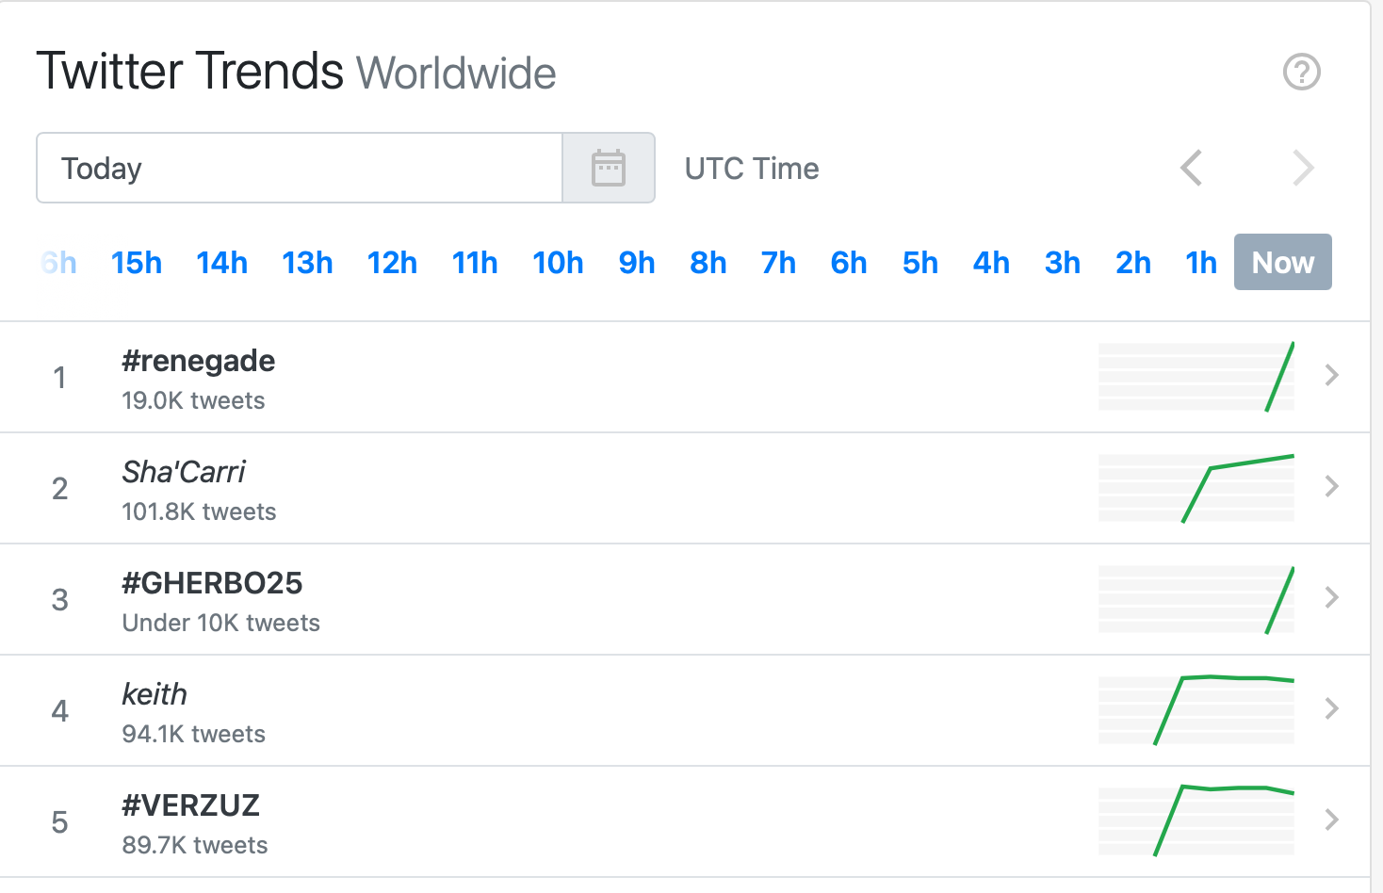
Task: Open the #VERZUZ hashtag link
Action: tap(191, 805)
